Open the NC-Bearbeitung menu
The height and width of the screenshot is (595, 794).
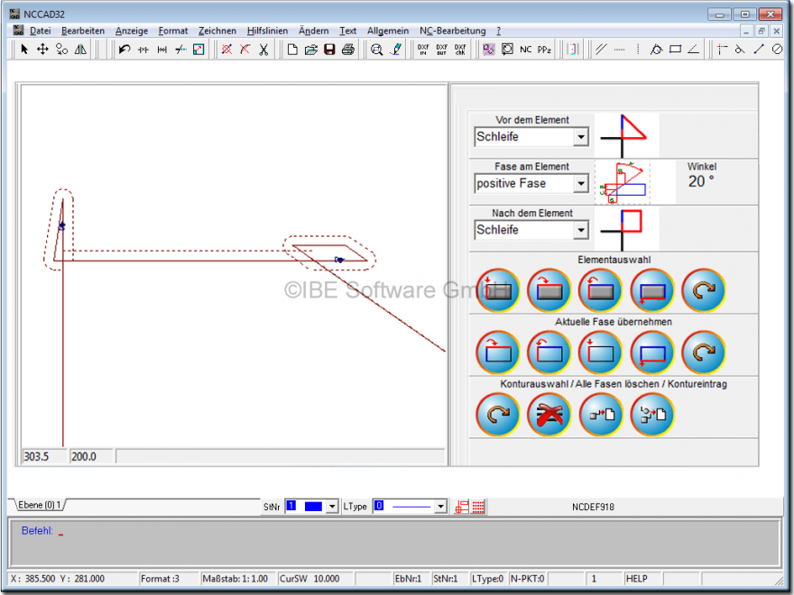pos(453,31)
